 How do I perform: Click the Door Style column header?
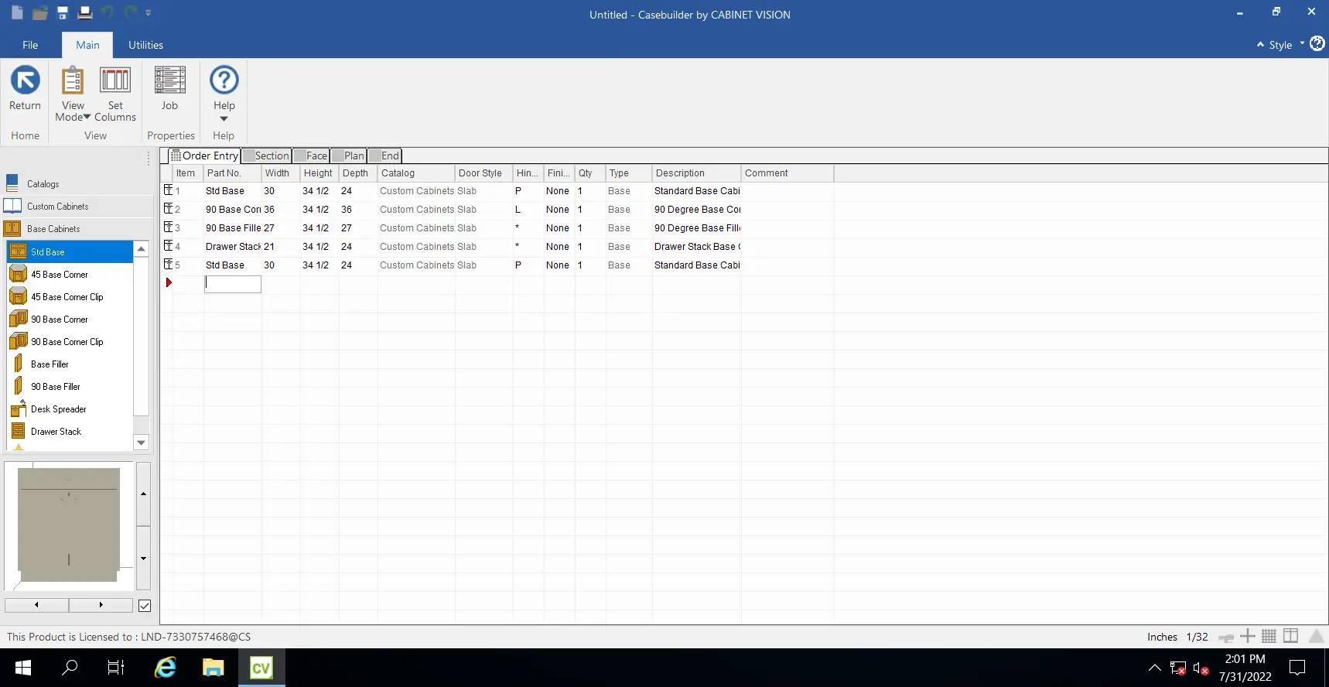click(484, 173)
